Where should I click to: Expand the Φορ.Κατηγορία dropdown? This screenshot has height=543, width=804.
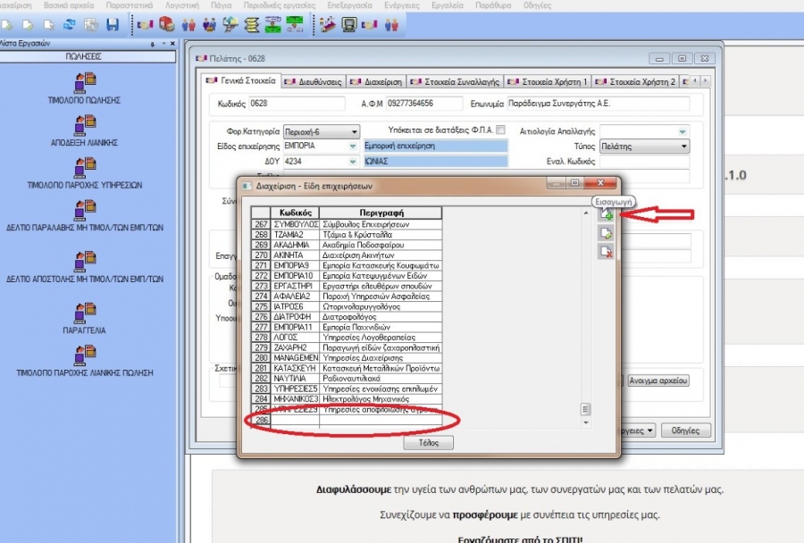point(350,131)
